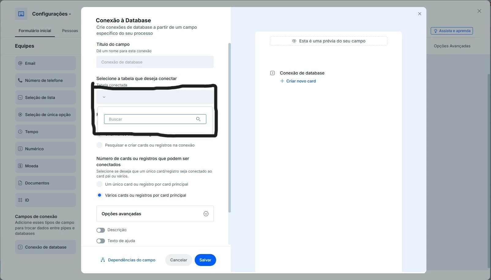Click the Moeda currency icon
Screen dimensions: 491x280
pos(20,166)
